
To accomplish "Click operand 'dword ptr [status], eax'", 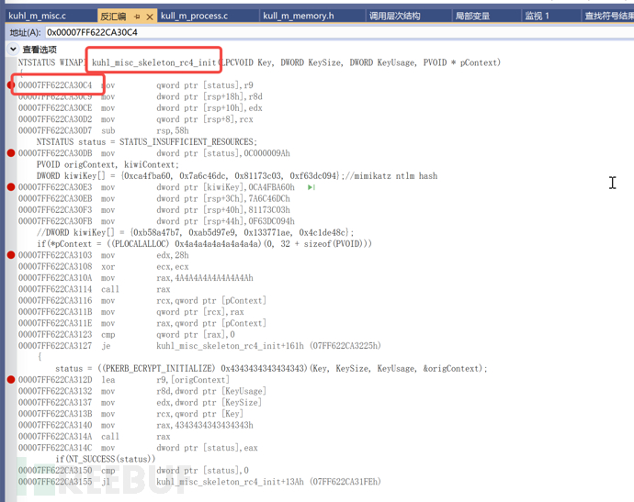I will 207,448.
